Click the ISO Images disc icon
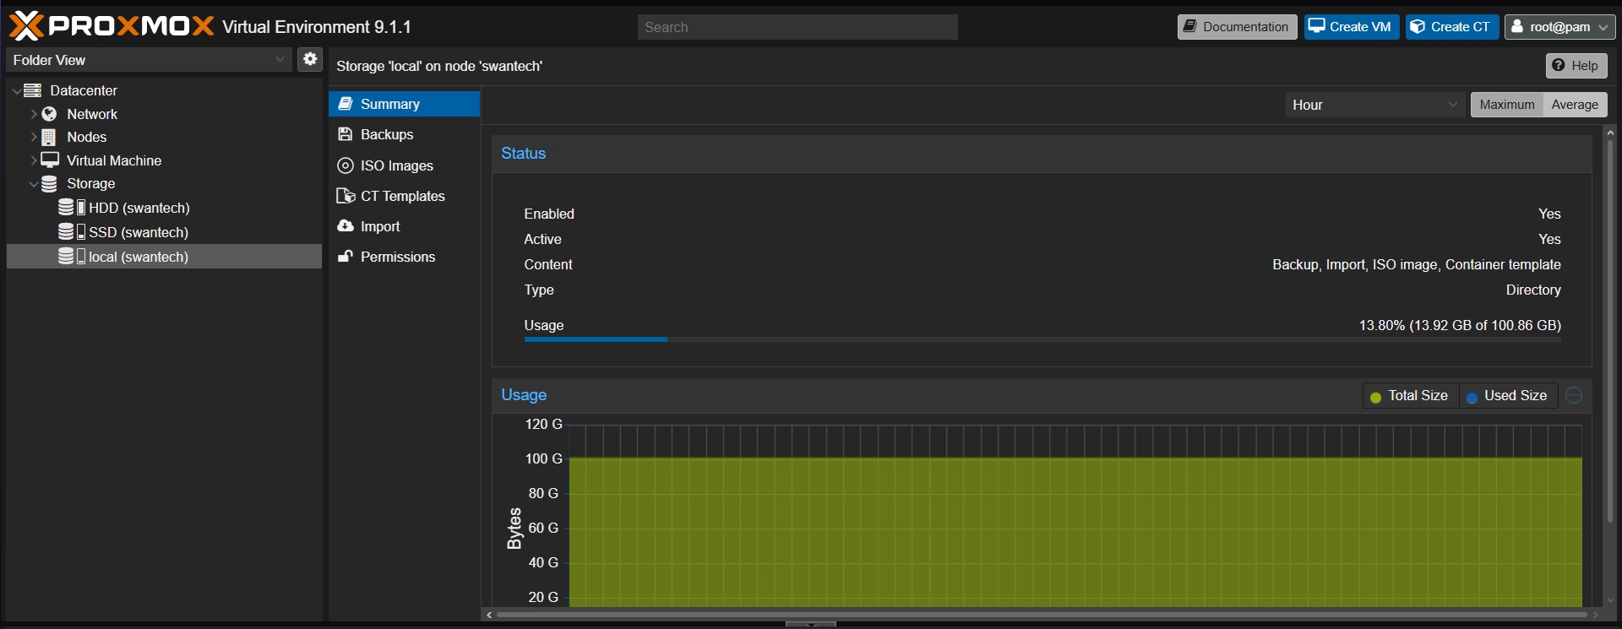Screen dimensions: 1622x629 345,165
